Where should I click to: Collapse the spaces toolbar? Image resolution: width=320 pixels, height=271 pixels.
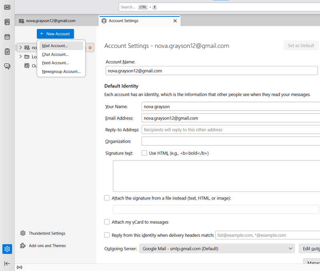[x=7, y=263]
